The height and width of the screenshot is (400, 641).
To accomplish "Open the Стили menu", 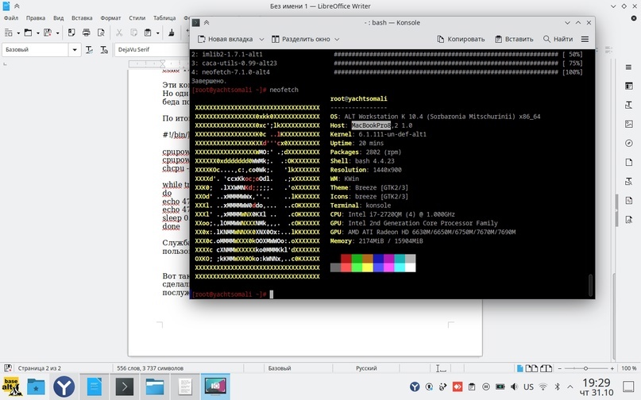I will (137, 18).
